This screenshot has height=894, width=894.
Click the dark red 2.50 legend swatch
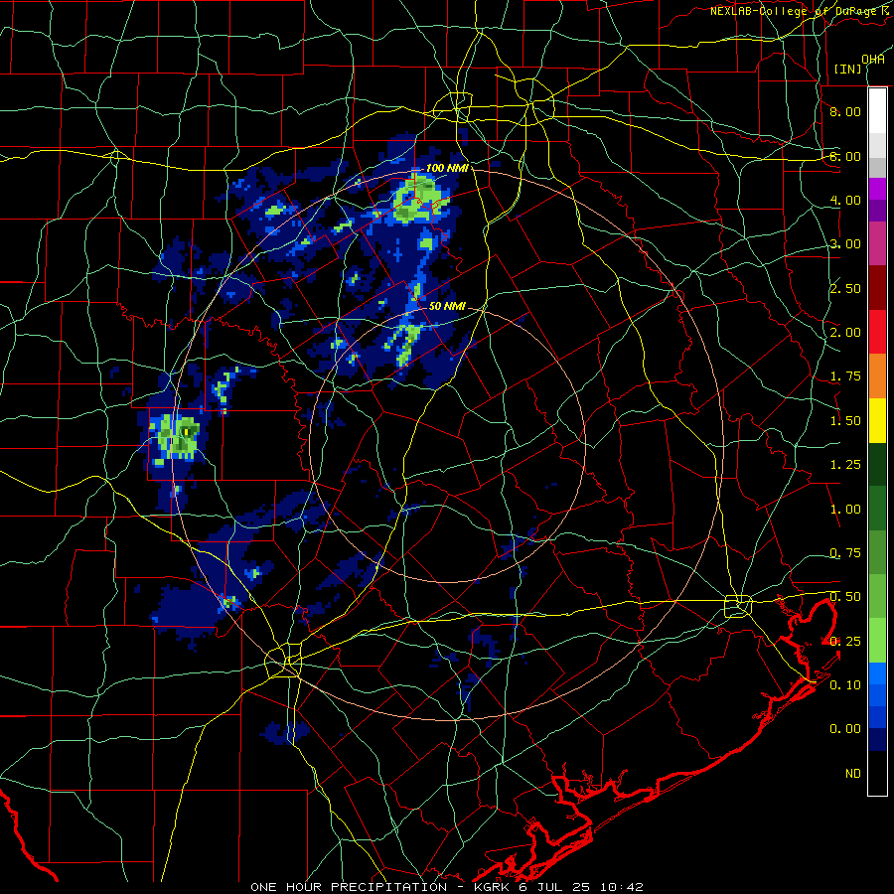[x=877, y=288]
